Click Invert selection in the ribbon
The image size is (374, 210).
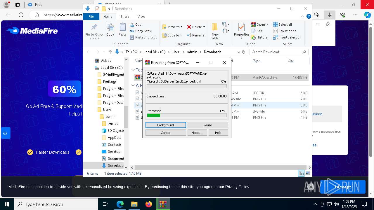click(287, 37)
